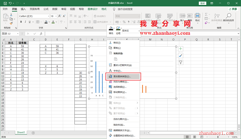Select the Sheet1 tab

(21, 132)
